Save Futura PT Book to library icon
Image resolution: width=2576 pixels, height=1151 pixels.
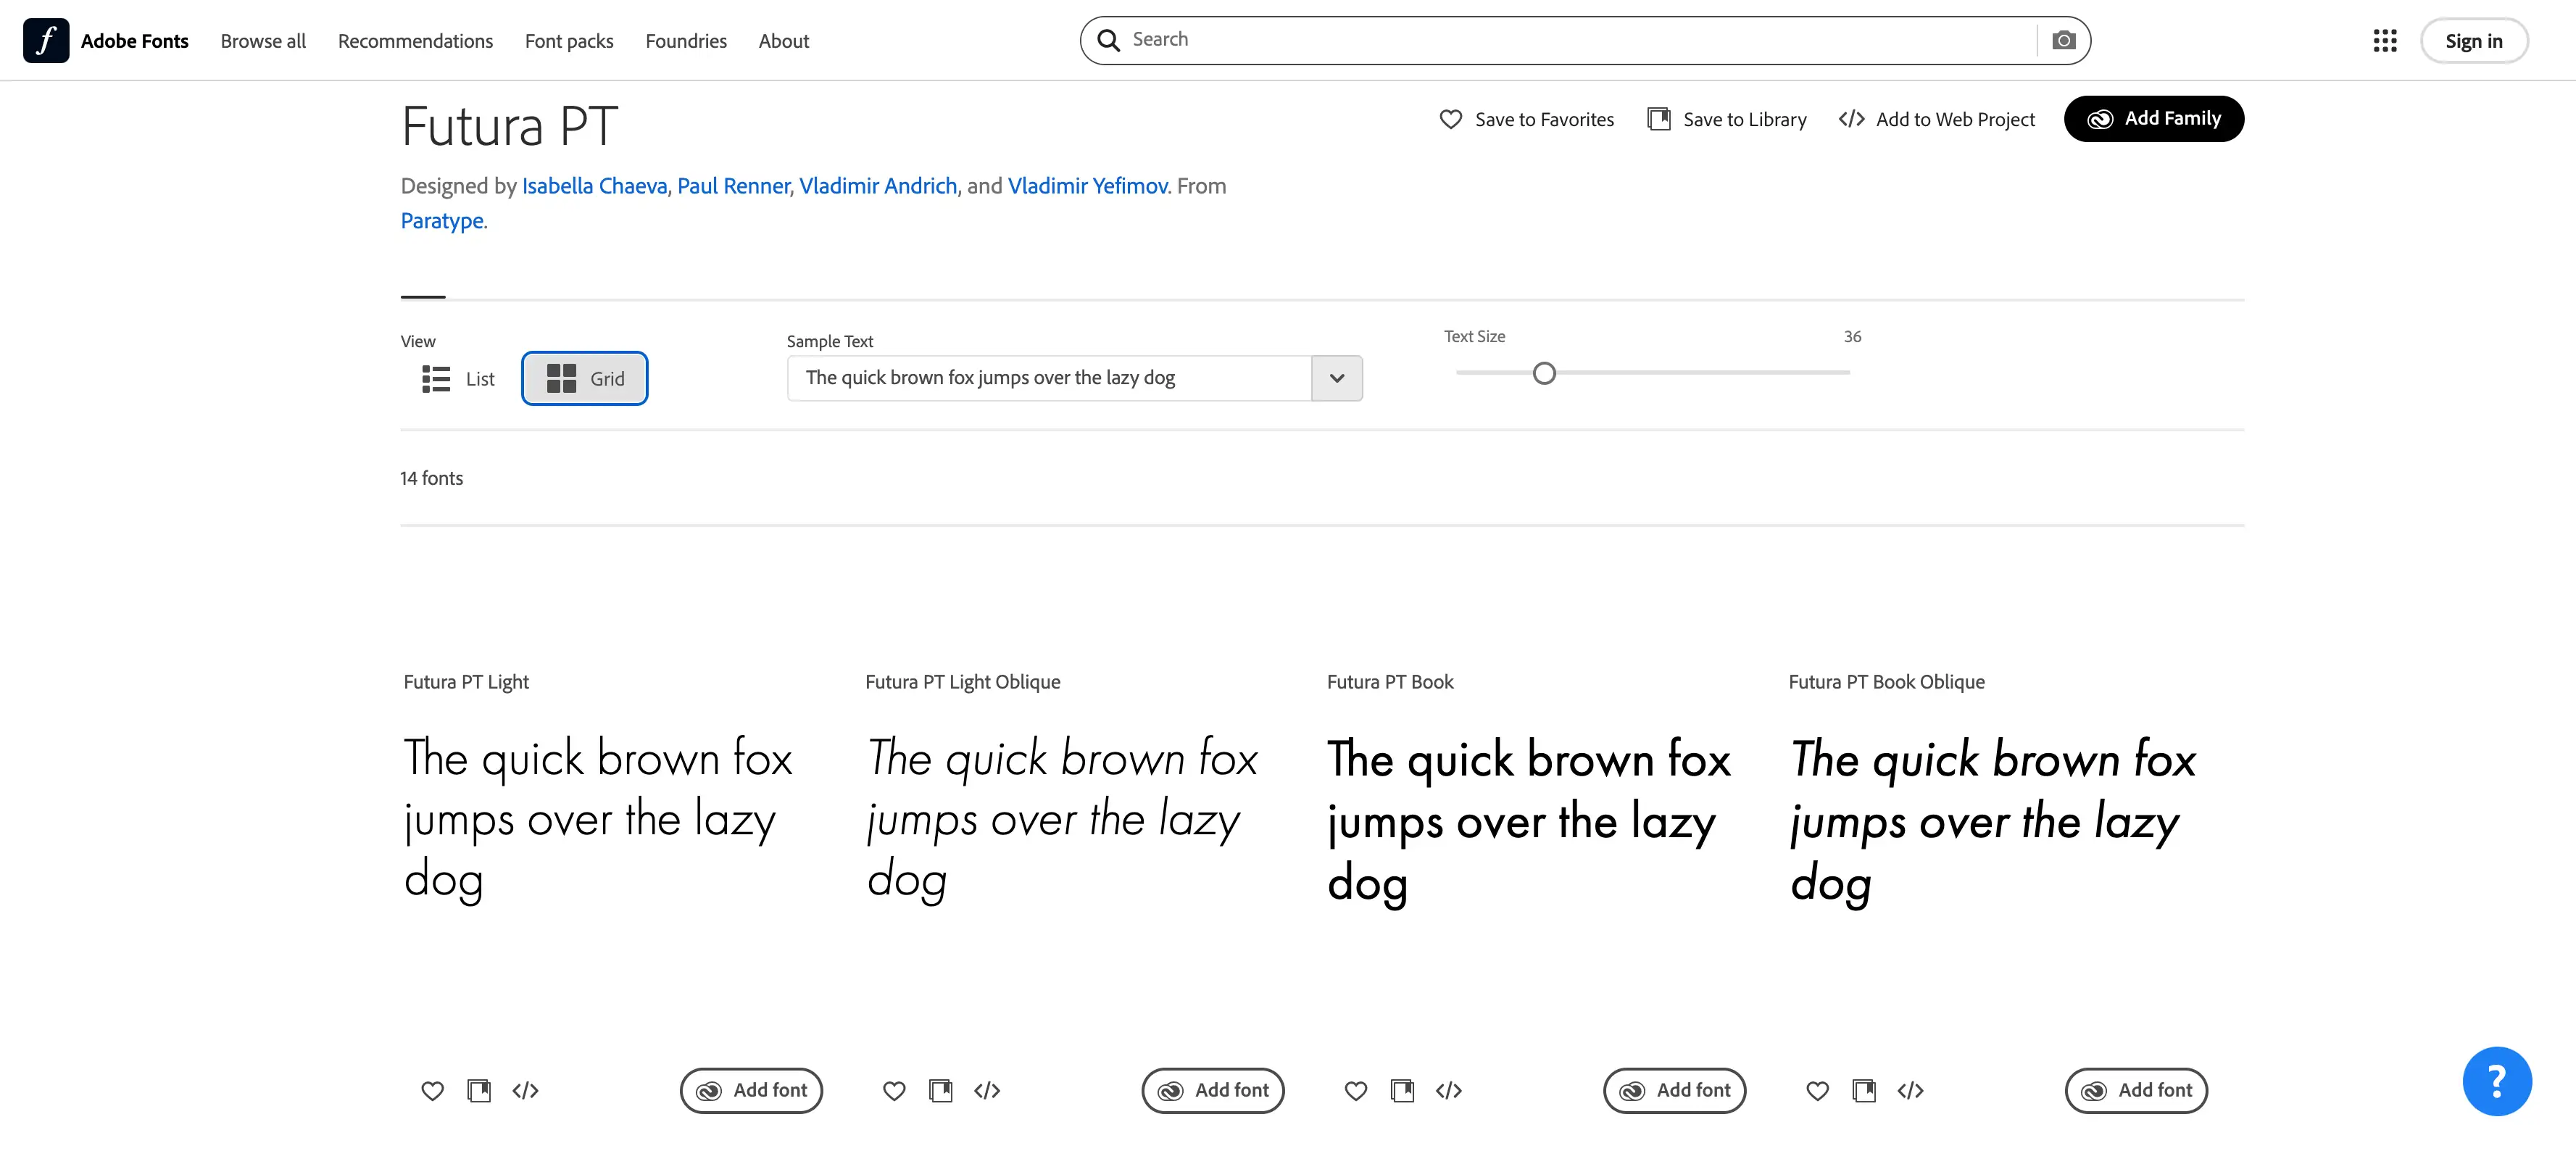point(1402,1090)
